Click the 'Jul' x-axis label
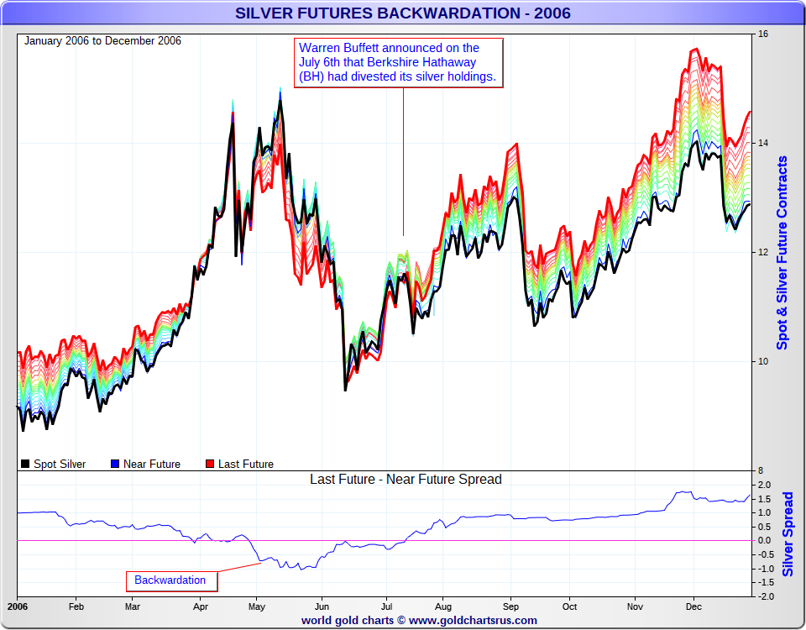Viewport: 806px width, 630px height. tap(386, 606)
